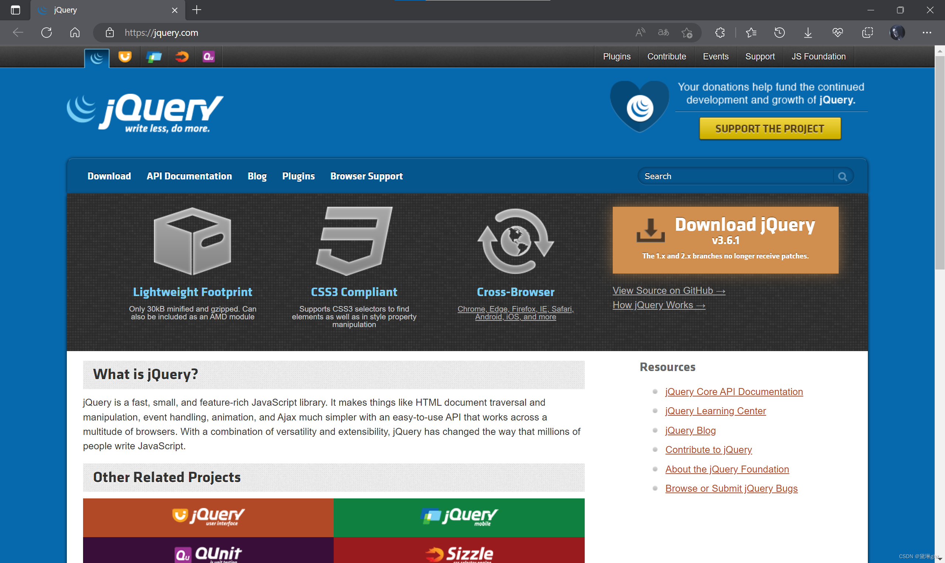
Task: Open the API Documentation menu item
Action: coord(190,176)
